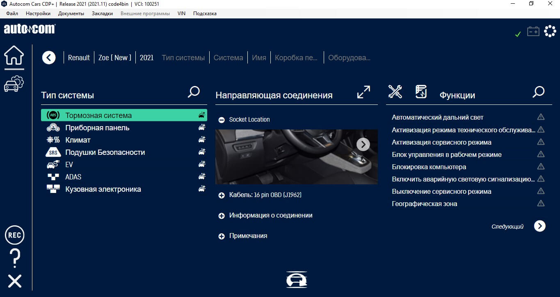Viewport: 560px width, 297px height.
Task: Click the socket location photo
Action: click(297, 157)
